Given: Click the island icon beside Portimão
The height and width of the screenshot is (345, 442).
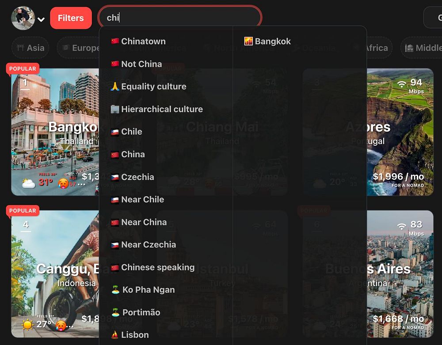Looking at the screenshot, I should (x=115, y=312).
